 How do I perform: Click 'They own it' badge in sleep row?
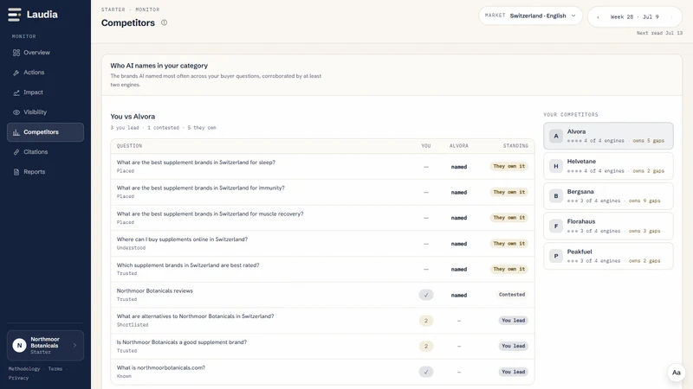[509, 166]
